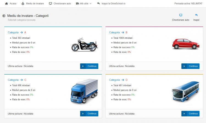
Task: Click 'Rata de esec 0%' in Category B
Action: (122, 52)
